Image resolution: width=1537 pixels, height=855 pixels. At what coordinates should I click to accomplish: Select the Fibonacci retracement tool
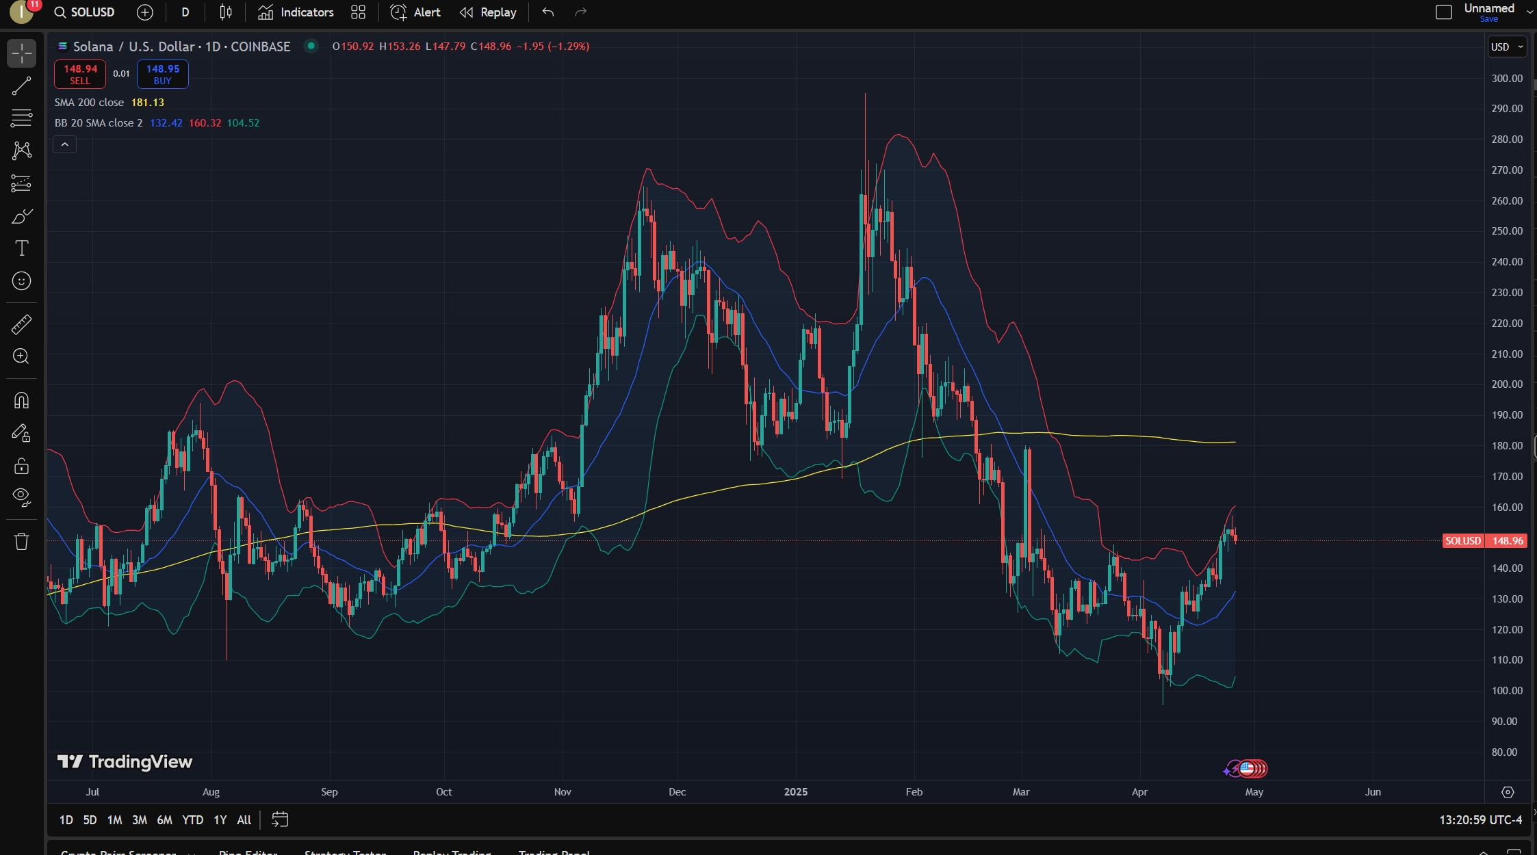pos(21,118)
